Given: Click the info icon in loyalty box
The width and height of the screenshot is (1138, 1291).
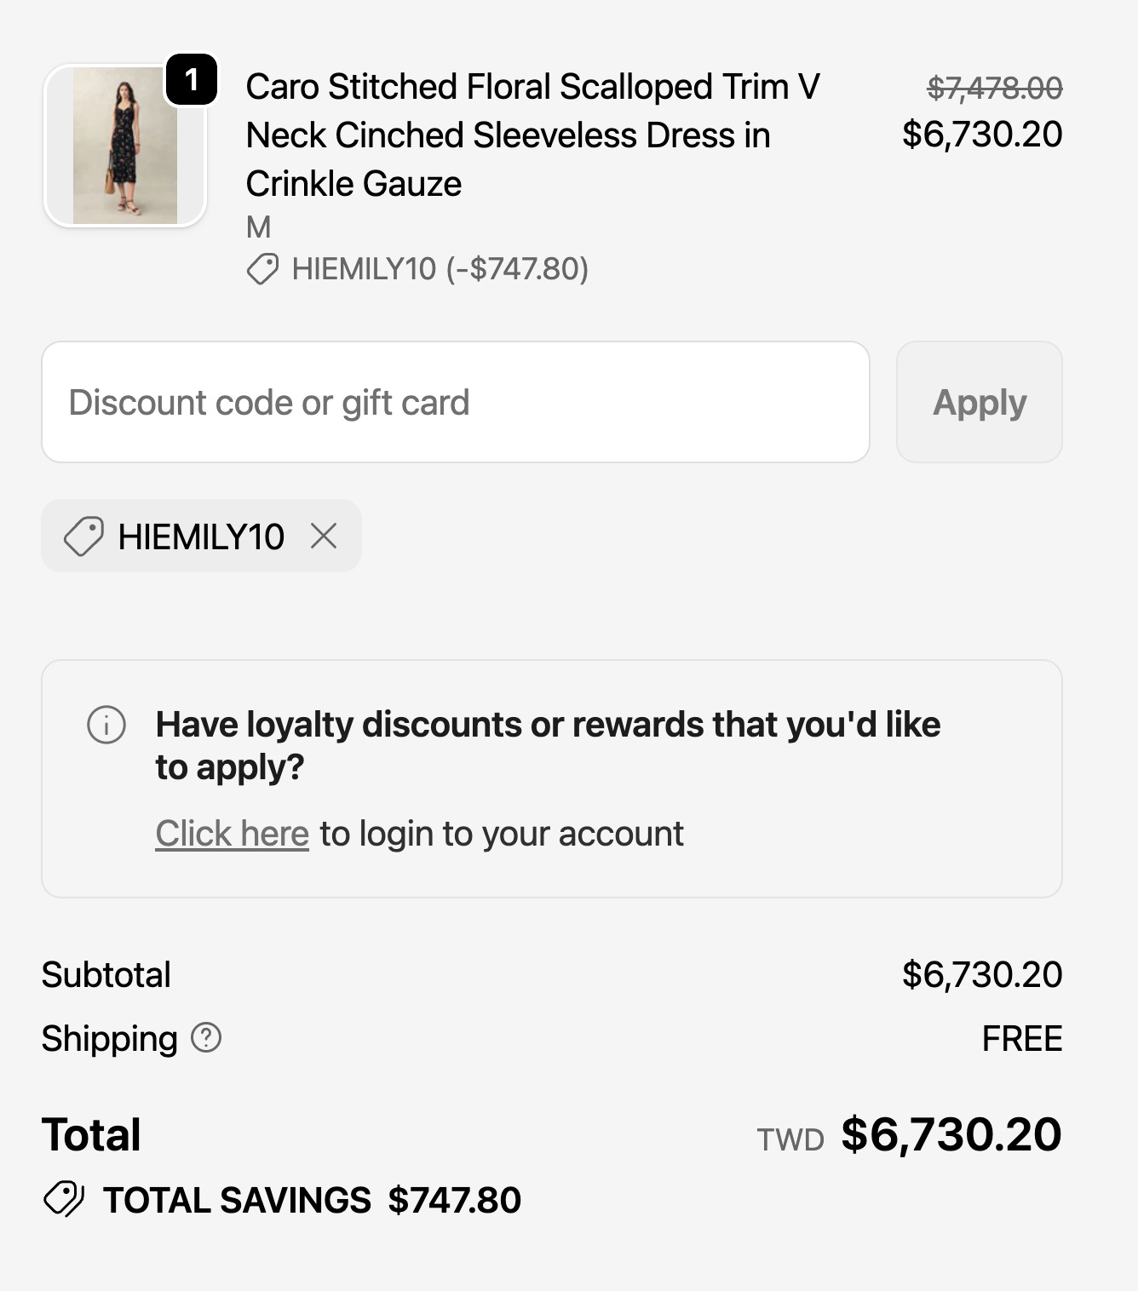Looking at the screenshot, I should pyautogui.click(x=106, y=725).
